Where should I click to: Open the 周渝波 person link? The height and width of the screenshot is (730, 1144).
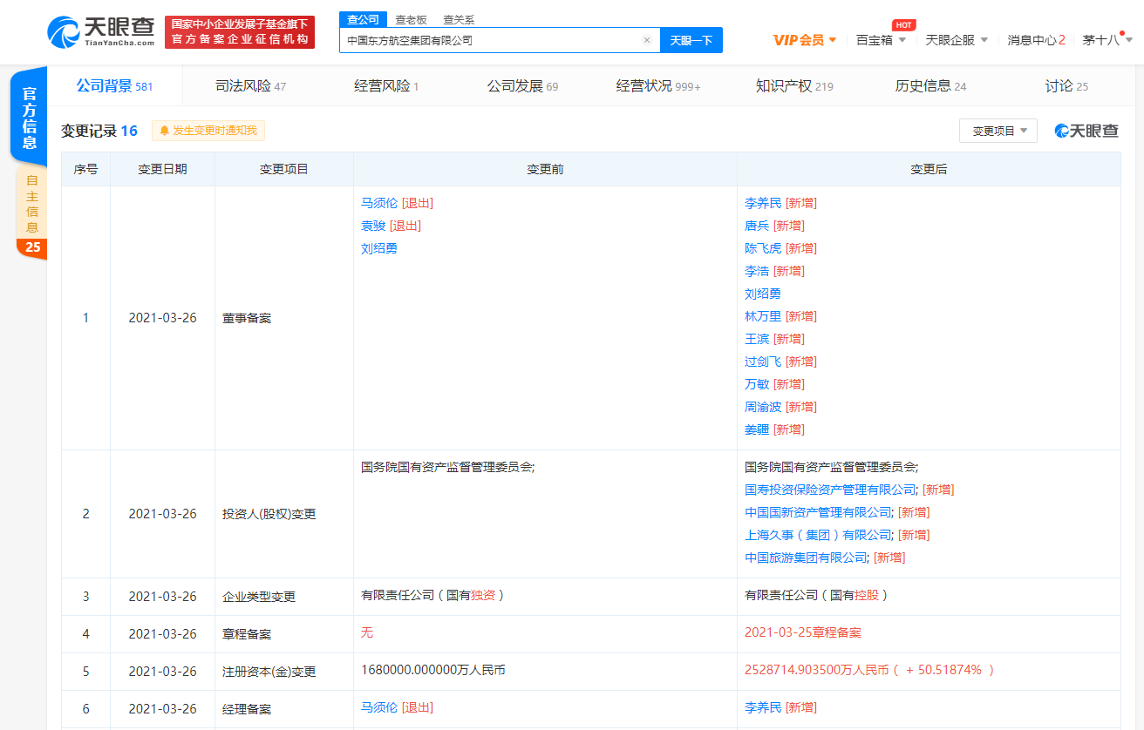coord(763,407)
